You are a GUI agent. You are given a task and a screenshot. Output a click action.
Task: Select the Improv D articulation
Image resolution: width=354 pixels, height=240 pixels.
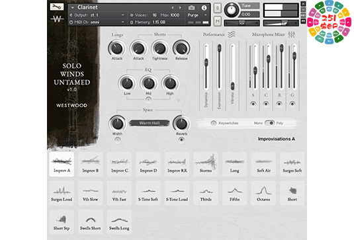pyautogui.click(x=148, y=164)
